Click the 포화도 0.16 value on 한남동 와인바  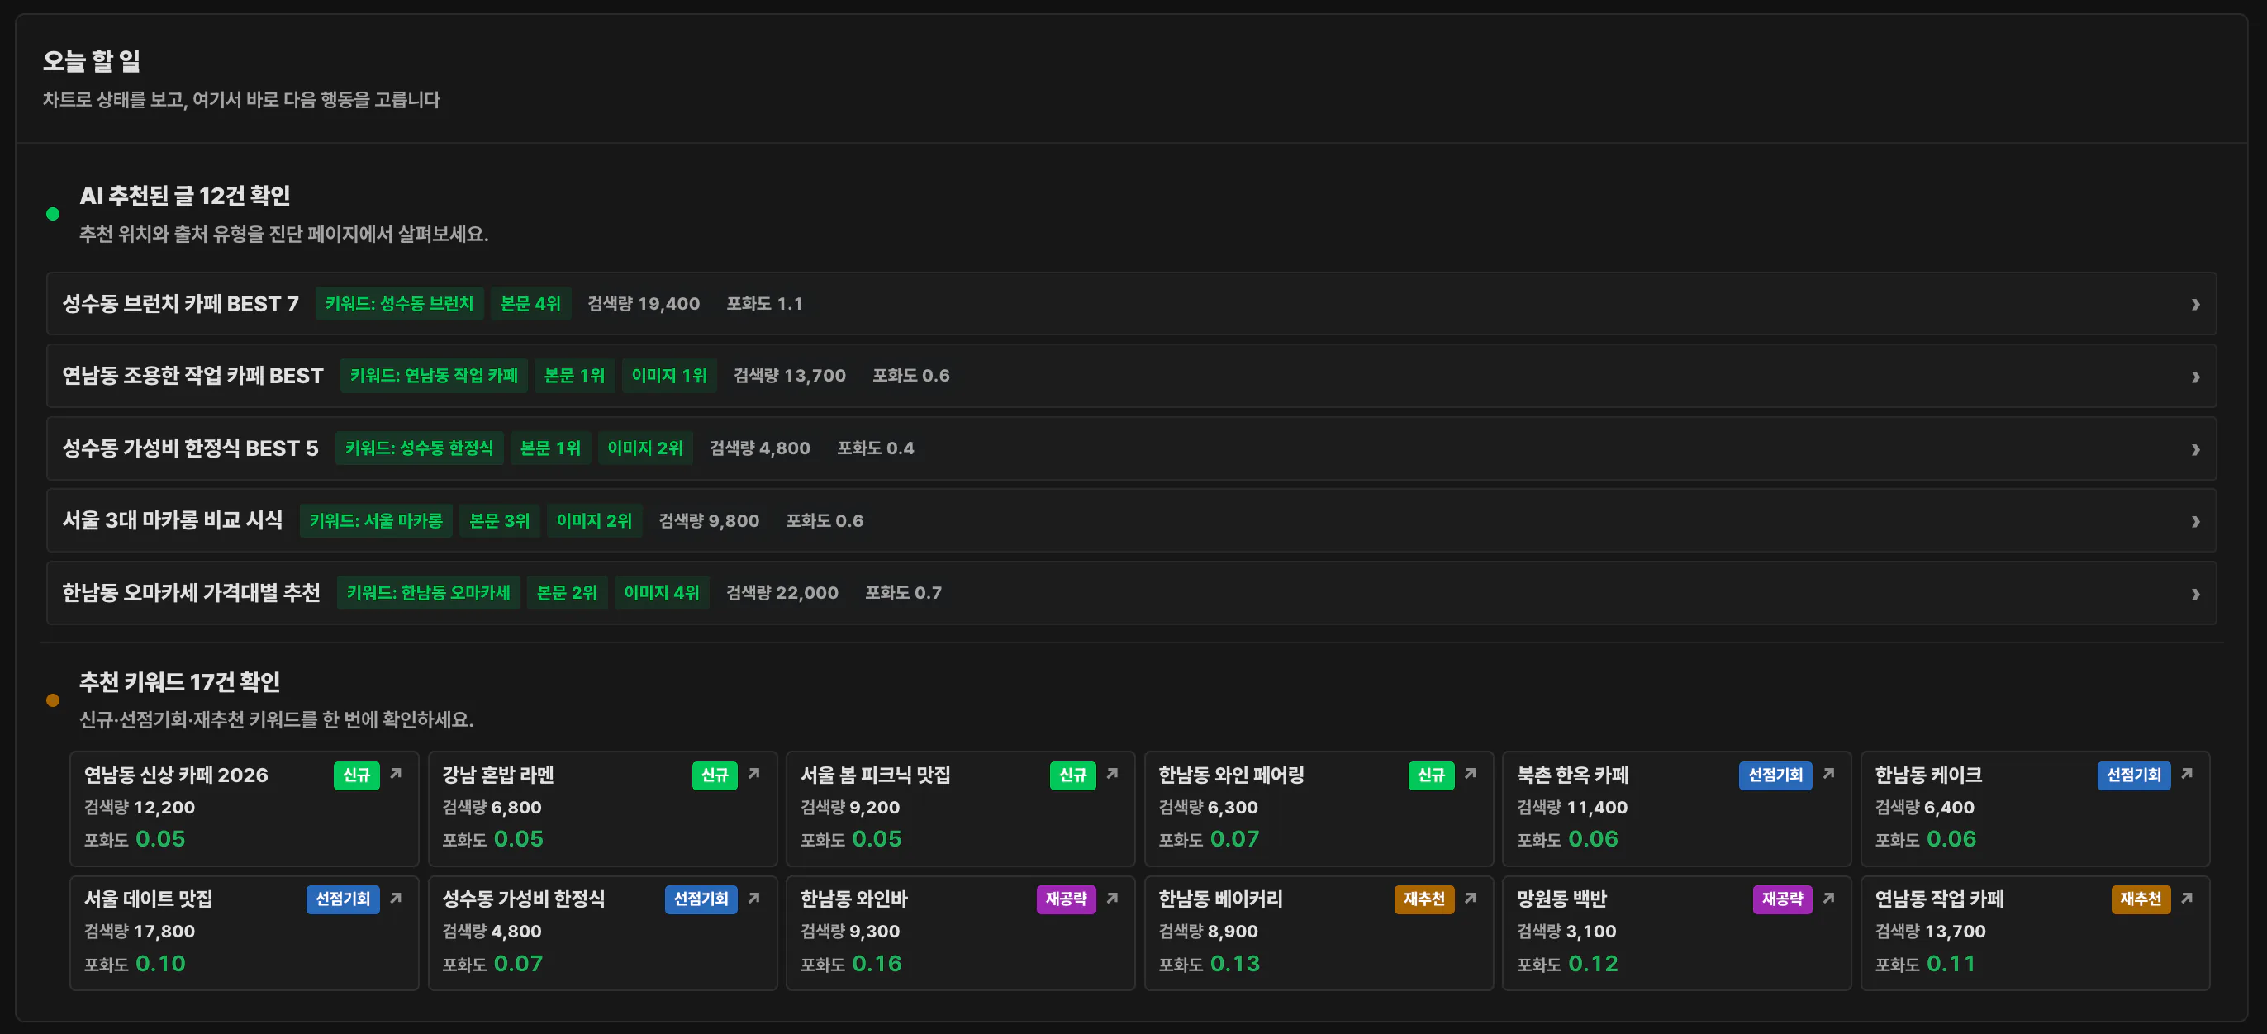pyautogui.click(x=851, y=965)
